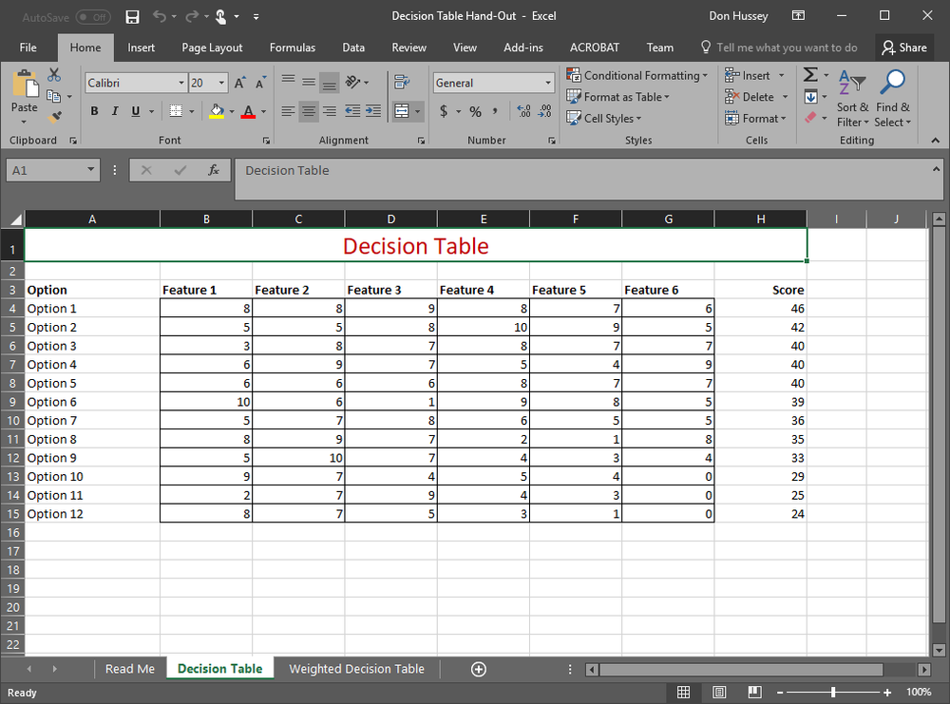Expand Format as Table menu

tap(617, 97)
